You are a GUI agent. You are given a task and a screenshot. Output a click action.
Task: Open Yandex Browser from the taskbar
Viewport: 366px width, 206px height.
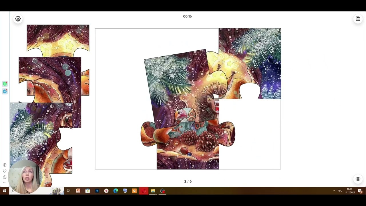pos(106,191)
